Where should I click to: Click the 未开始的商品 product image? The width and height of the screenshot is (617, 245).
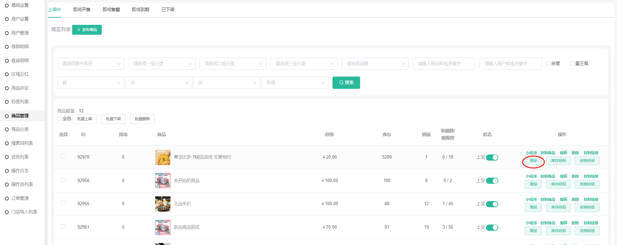pos(163,181)
